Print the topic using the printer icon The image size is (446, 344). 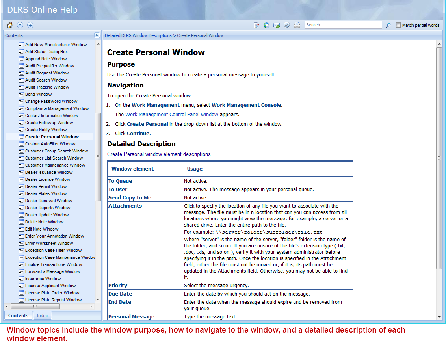coord(297,25)
